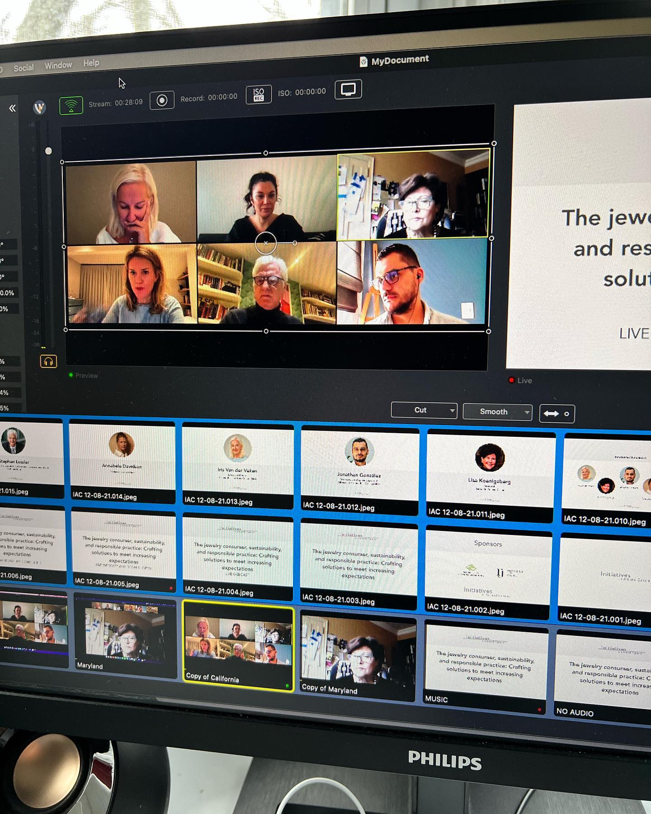Open the Window menu
The image size is (651, 814).
click(x=58, y=66)
